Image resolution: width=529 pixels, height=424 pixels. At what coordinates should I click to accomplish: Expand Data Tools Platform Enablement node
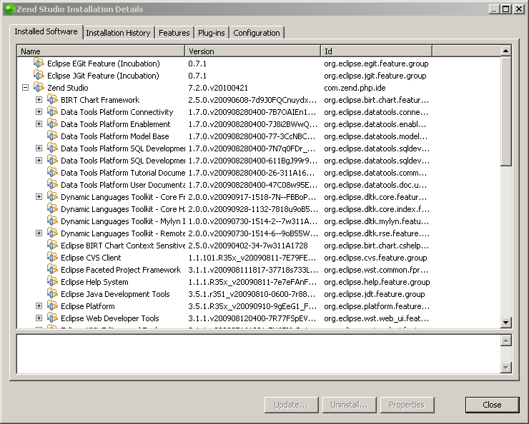coord(39,124)
